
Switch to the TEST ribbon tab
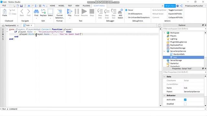click(70, 6)
